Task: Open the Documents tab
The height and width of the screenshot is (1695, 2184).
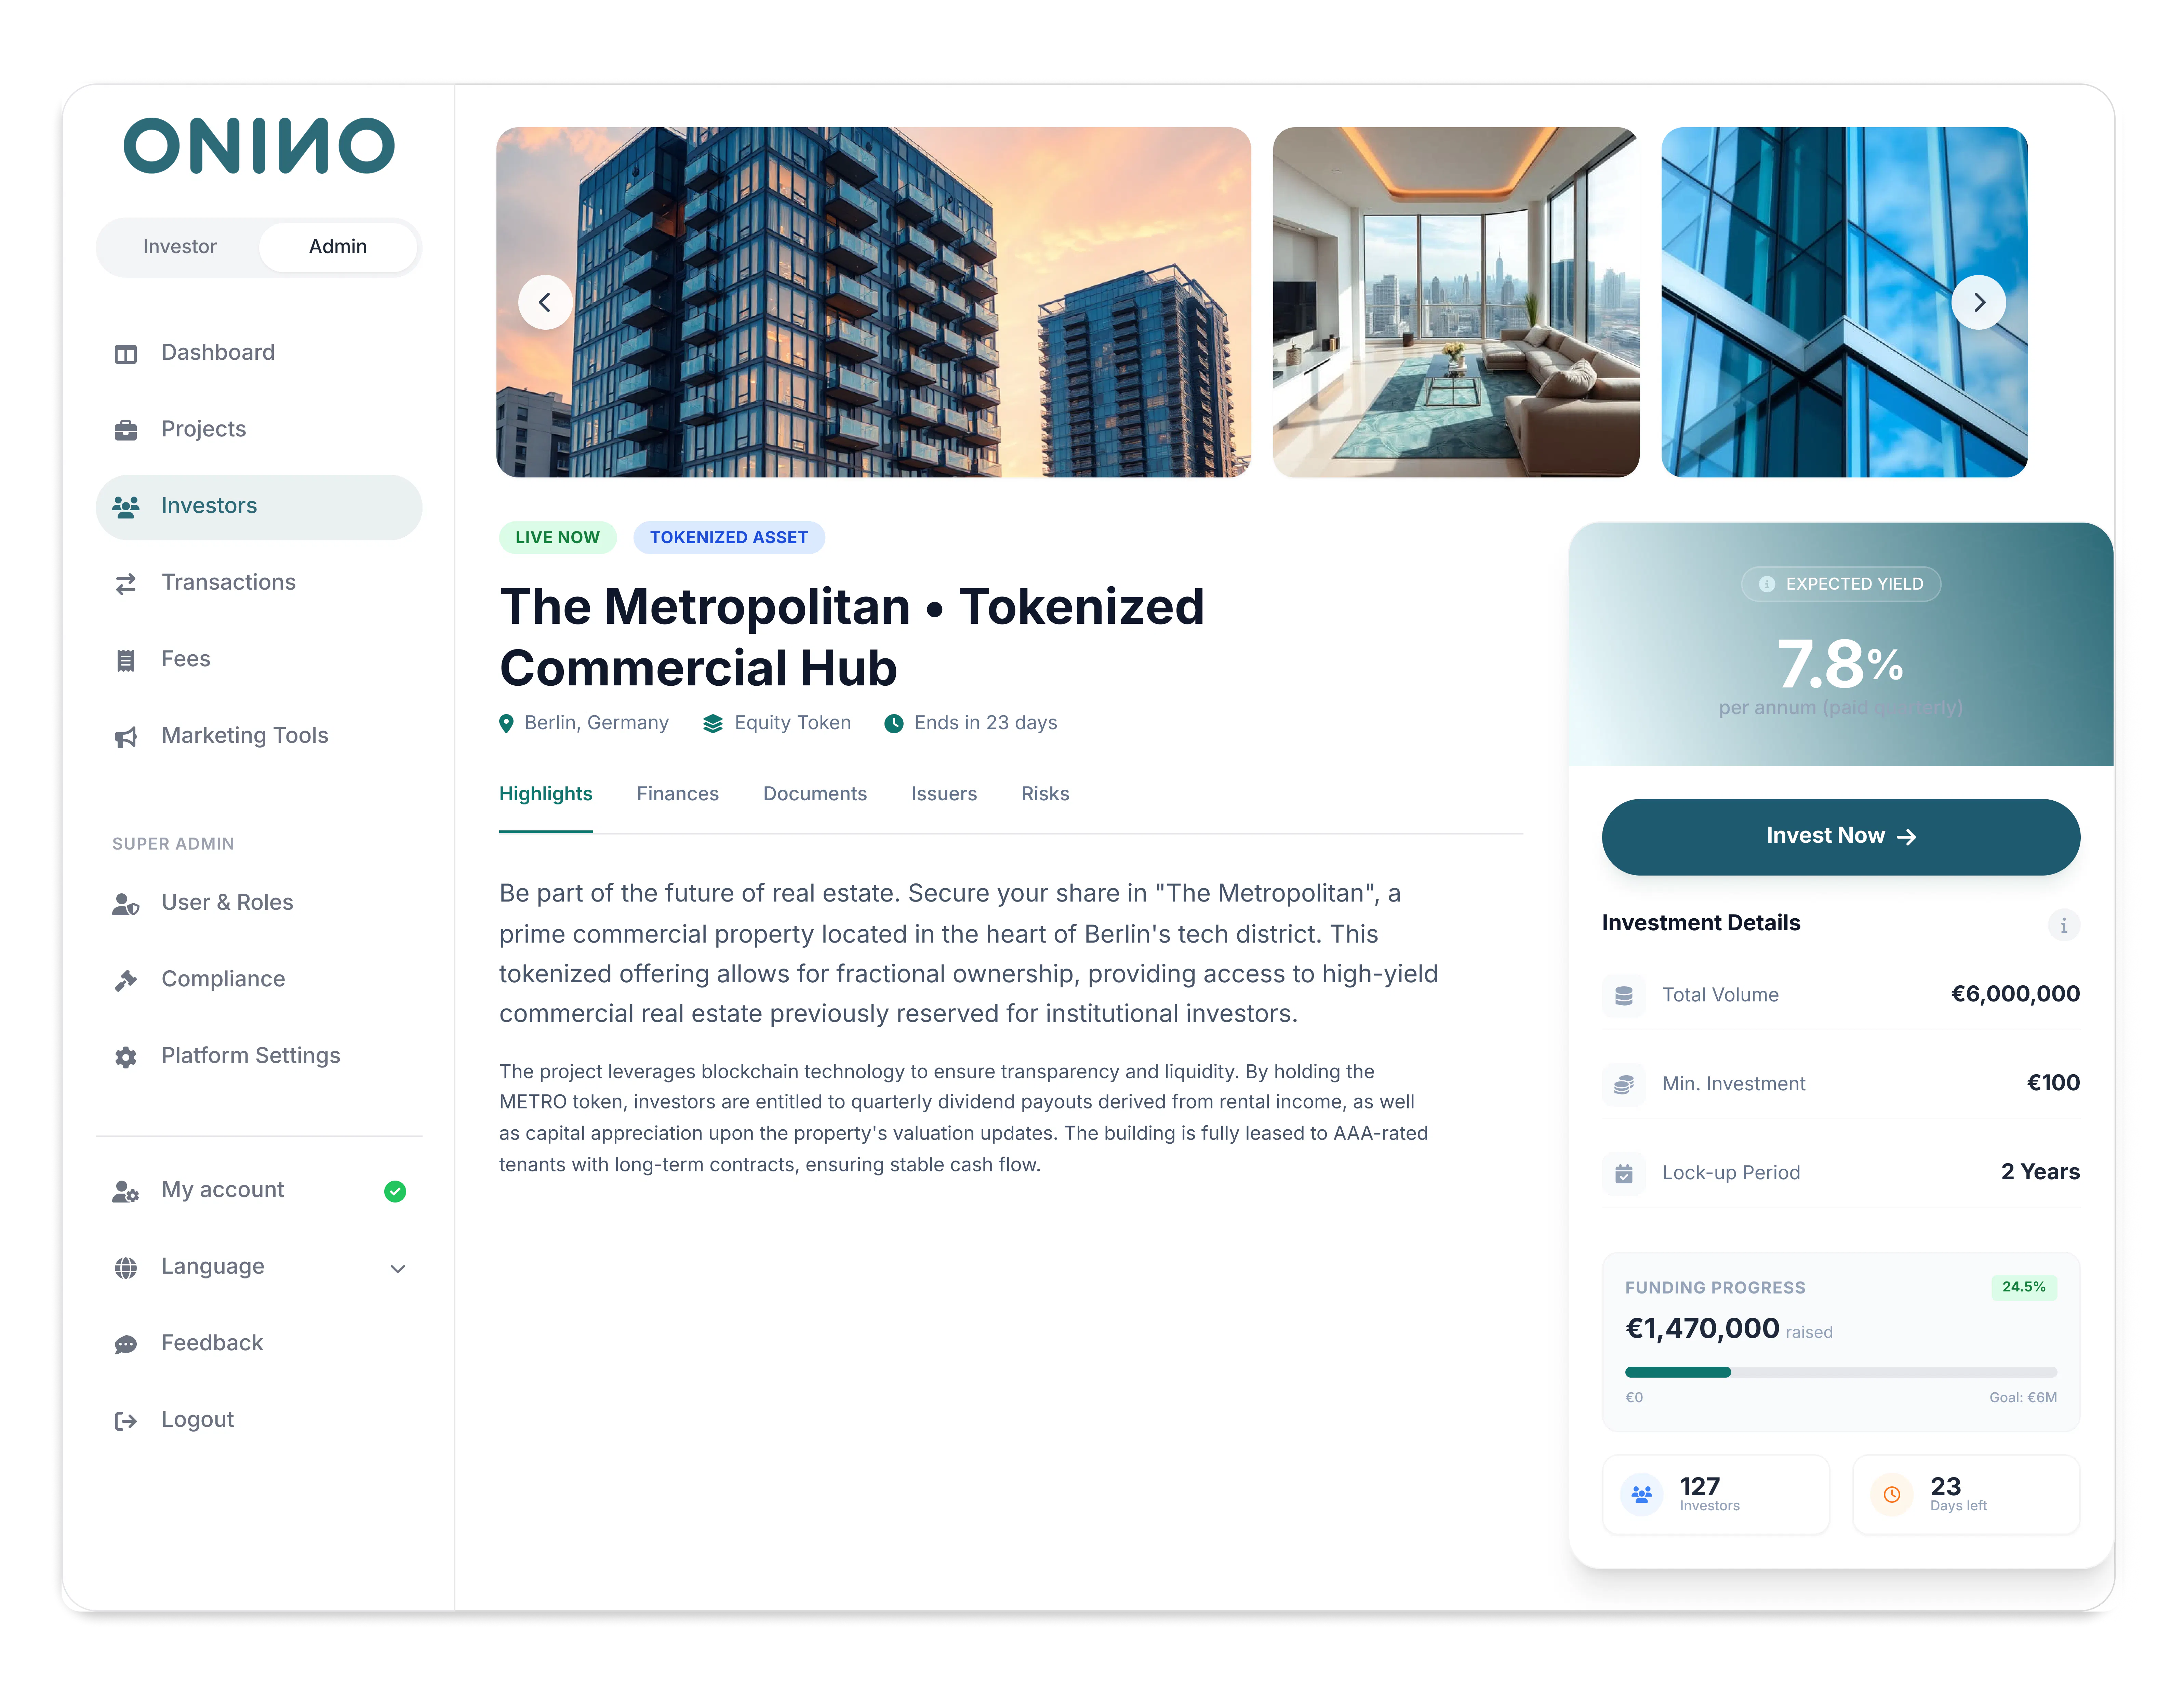Action: click(x=815, y=794)
